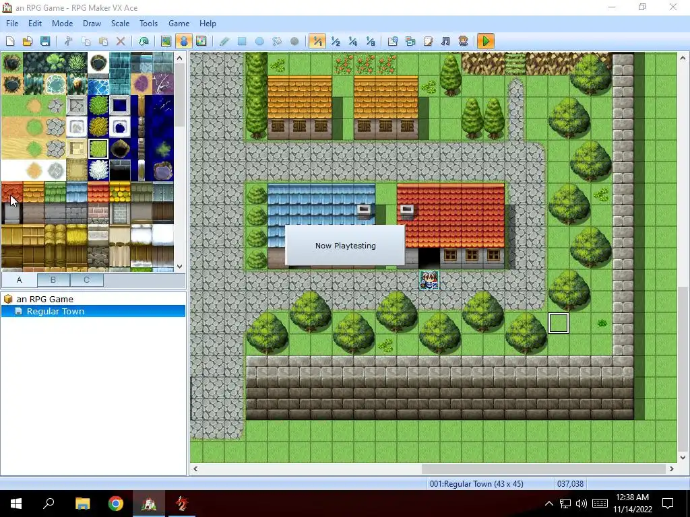The width and height of the screenshot is (690, 517).
Task: Save the project with the floppy icon
Action: 45,41
